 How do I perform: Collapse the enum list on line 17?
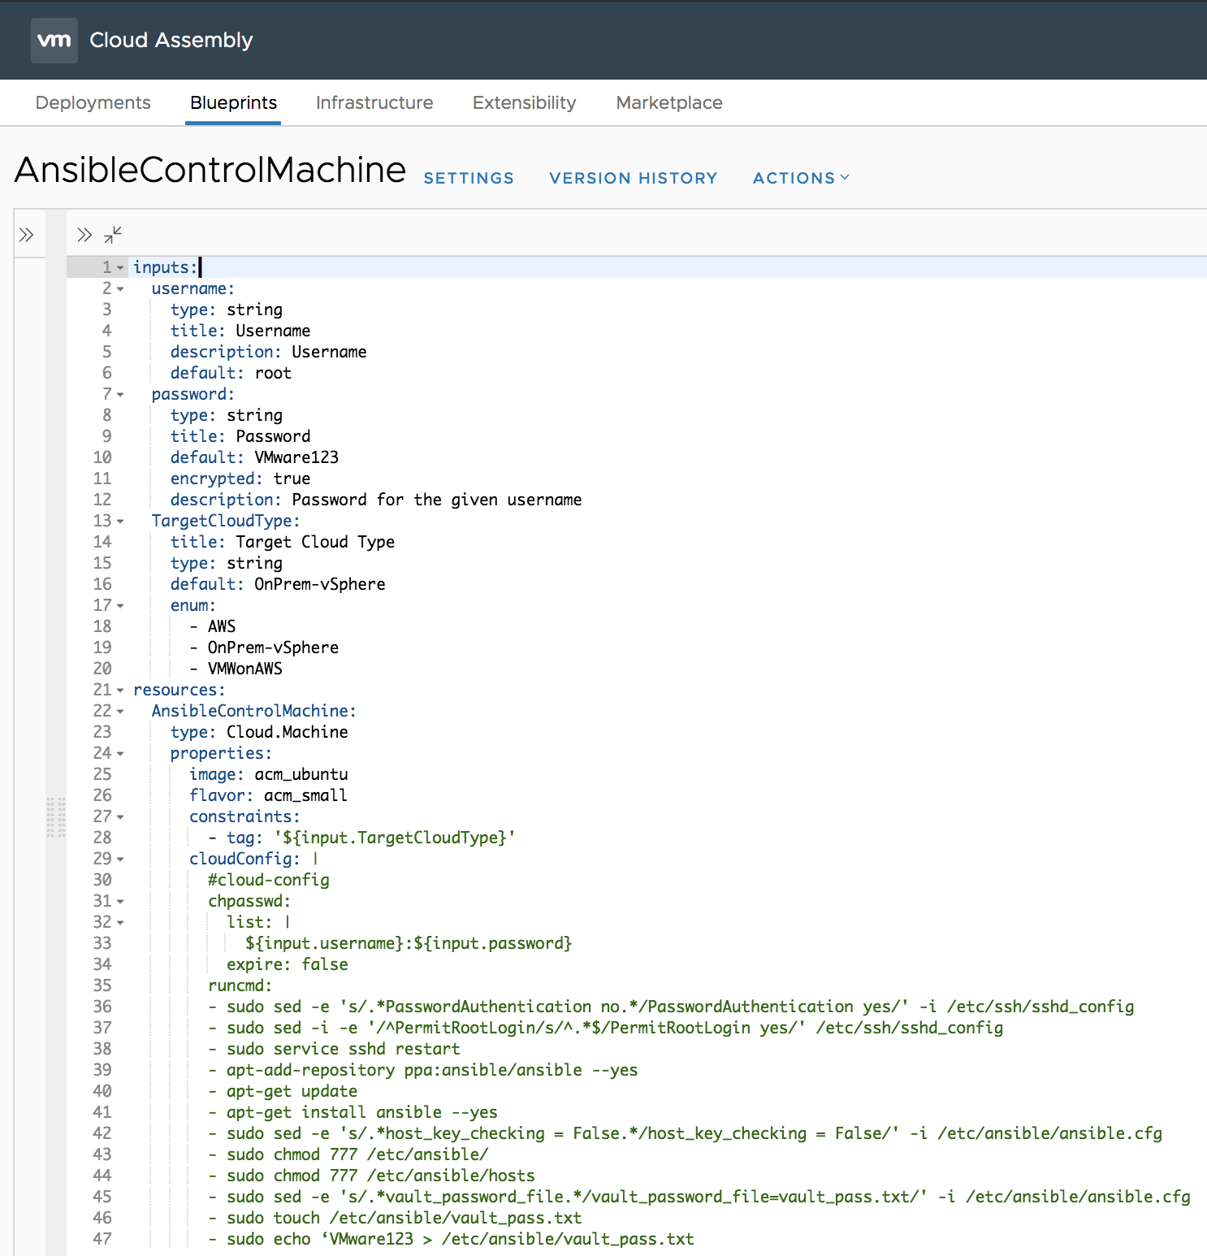[120, 606]
